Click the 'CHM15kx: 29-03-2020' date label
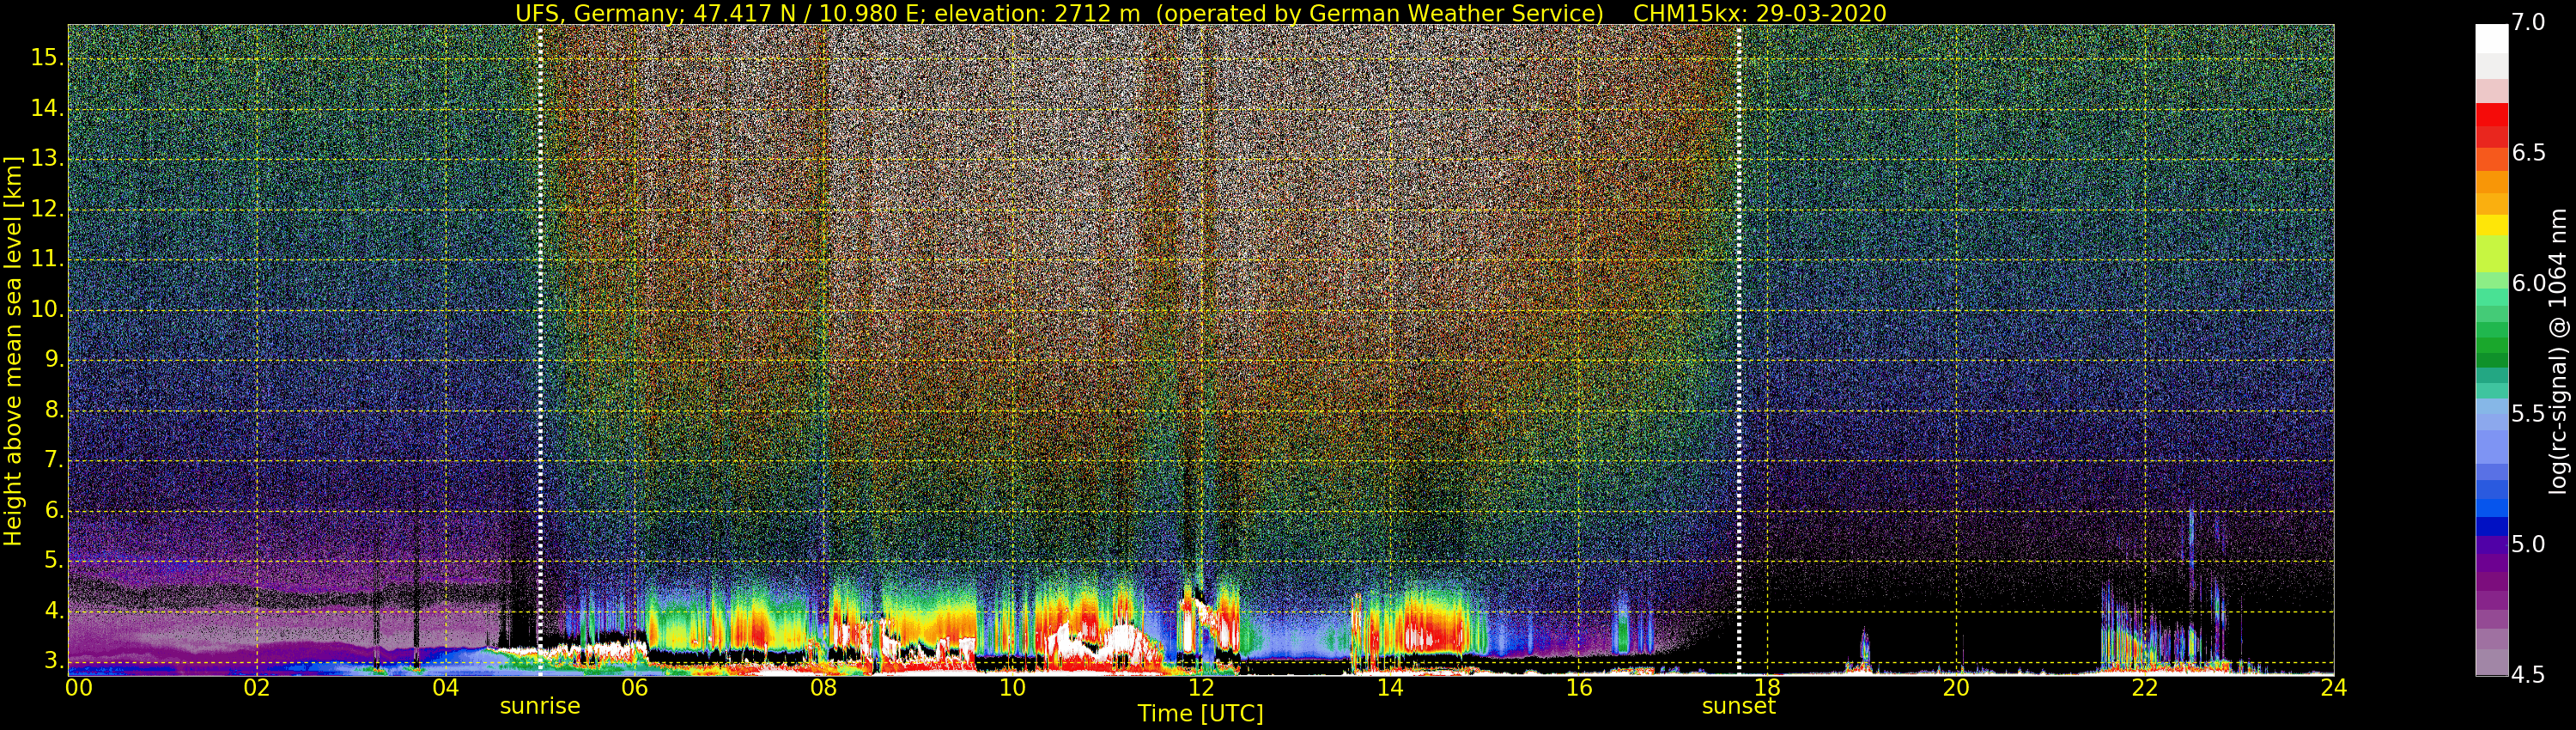The image size is (2576, 730). (x=1759, y=13)
